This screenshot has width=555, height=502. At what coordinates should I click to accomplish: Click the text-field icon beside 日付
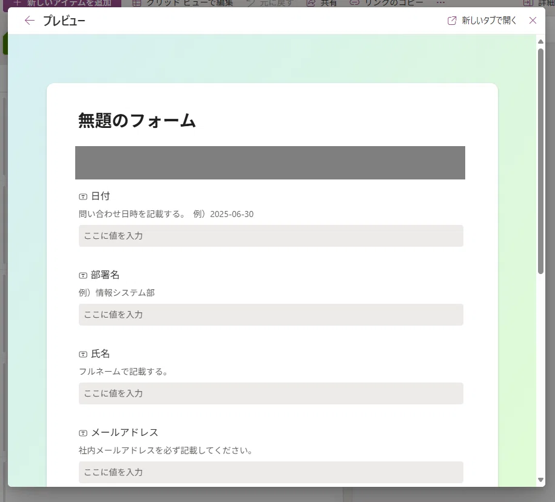point(83,196)
